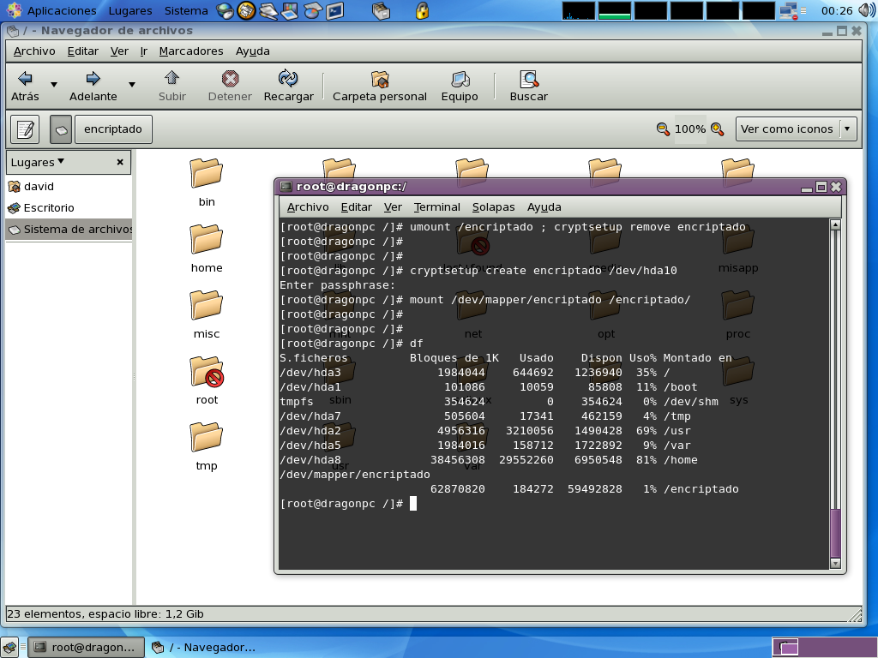Open the Solapas menu in terminal
The image size is (878, 658).
click(493, 206)
